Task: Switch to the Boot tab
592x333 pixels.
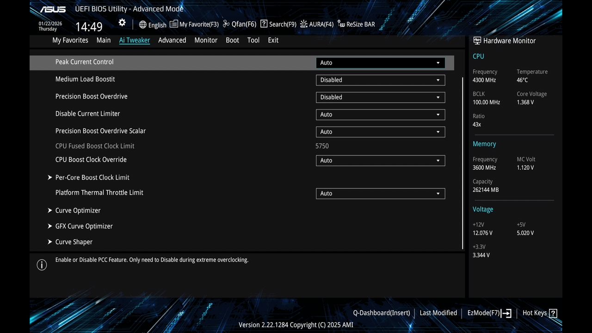Action: click(x=232, y=40)
